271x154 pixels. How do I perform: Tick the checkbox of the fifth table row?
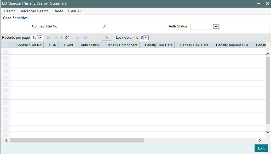point(5,77)
